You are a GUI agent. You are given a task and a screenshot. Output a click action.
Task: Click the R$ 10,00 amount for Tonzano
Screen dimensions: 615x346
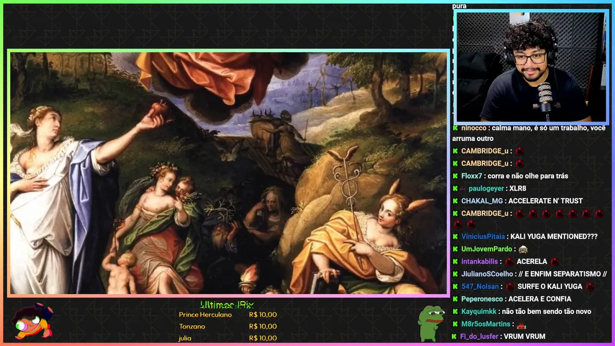(263, 326)
